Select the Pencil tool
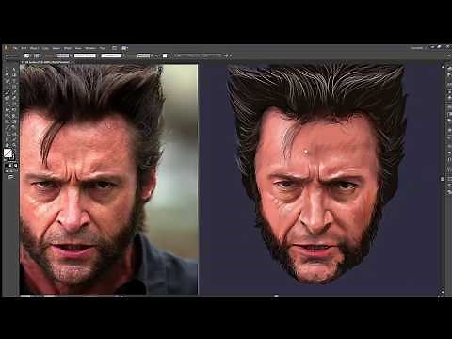The image size is (452, 339). tap(14, 92)
